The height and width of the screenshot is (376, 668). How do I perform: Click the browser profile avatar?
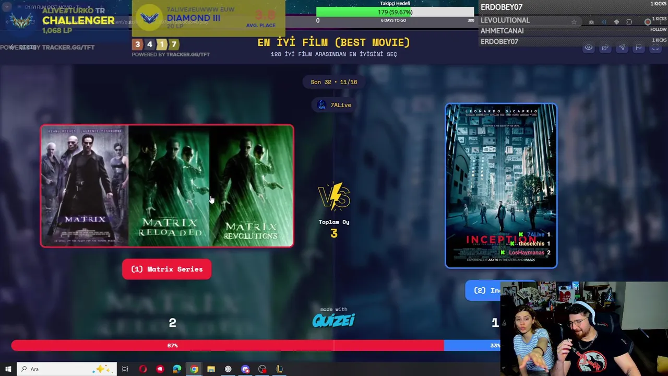coord(648,22)
